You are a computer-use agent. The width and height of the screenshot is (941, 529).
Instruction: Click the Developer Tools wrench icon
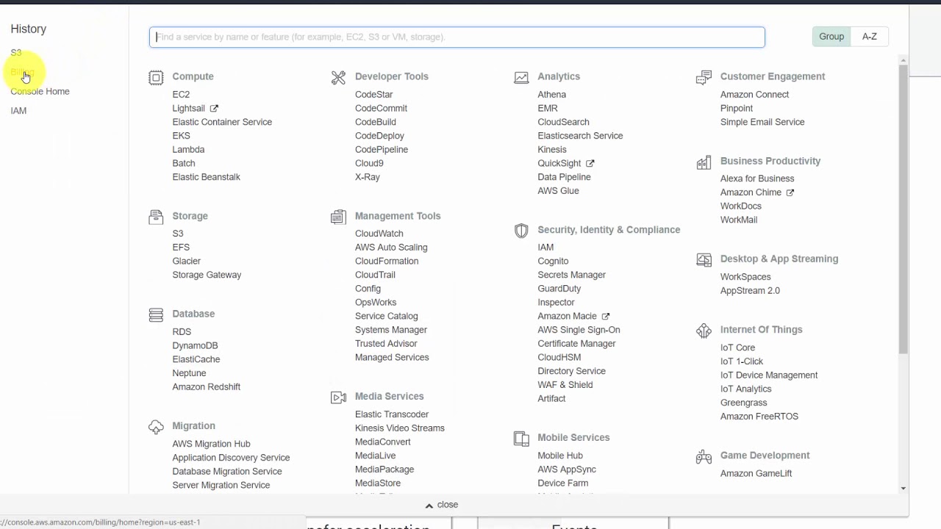338,77
